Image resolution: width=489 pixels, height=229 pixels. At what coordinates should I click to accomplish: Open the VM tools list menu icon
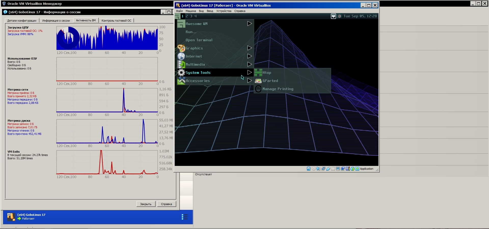pos(185,217)
